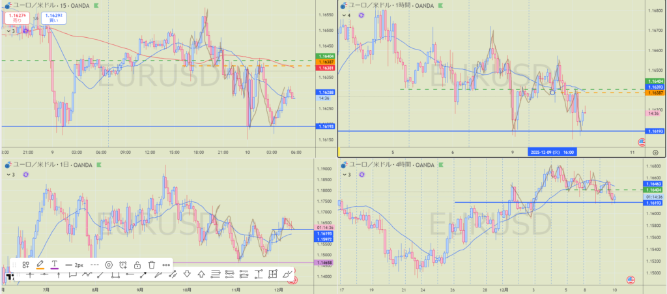Open drawing settings hexagon icon
Image resolution: width=667 pixels, height=294 pixels.
click(109, 265)
